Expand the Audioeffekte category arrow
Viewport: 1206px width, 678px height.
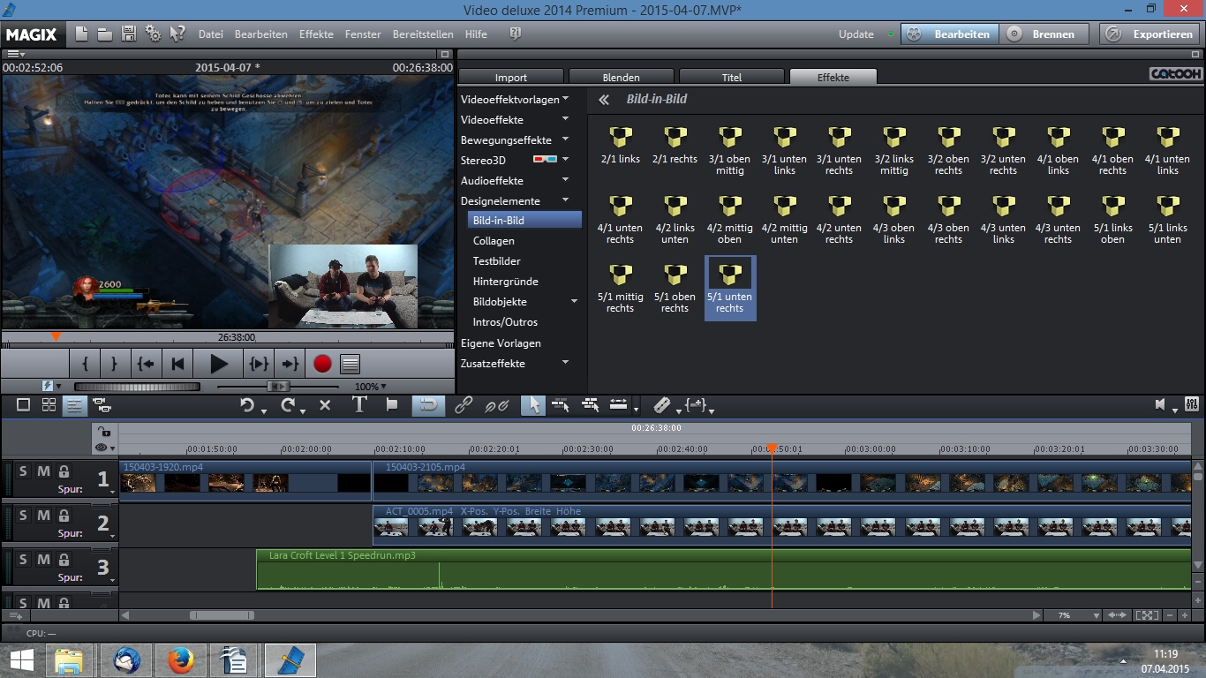click(x=565, y=179)
